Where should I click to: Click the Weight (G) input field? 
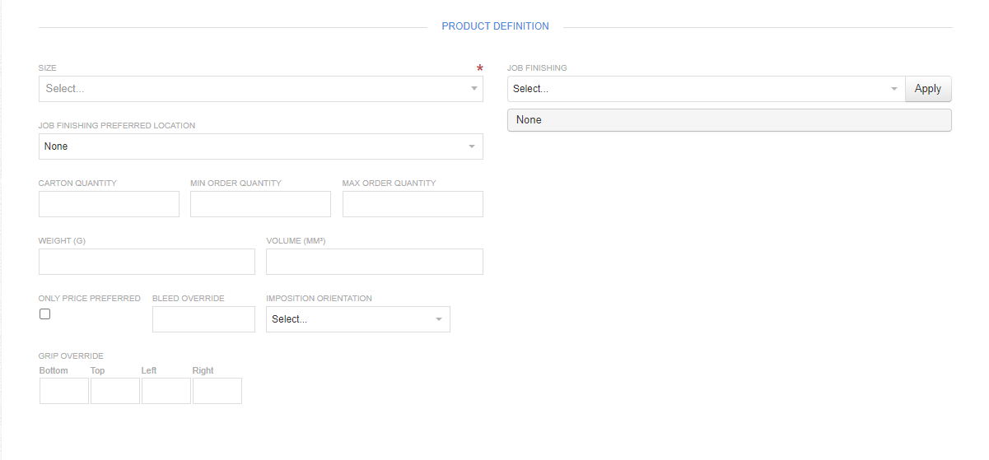tap(147, 262)
